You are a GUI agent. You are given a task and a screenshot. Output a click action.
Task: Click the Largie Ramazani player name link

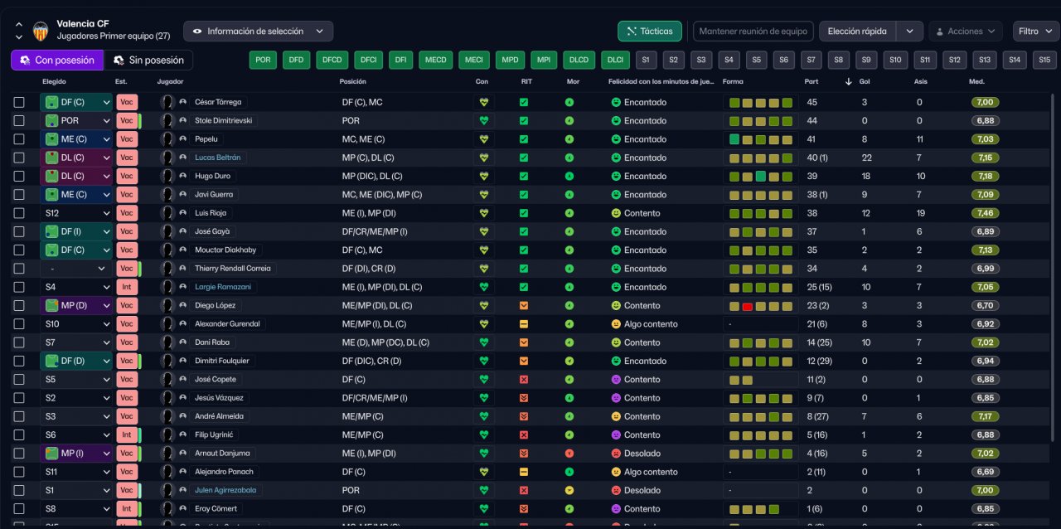click(x=220, y=287)
